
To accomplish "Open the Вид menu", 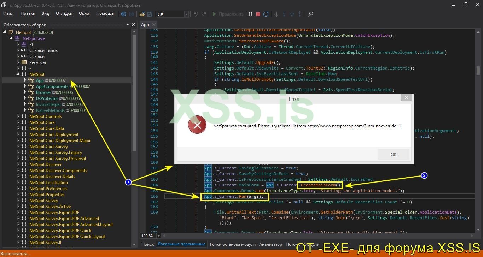I will [45, 13].
